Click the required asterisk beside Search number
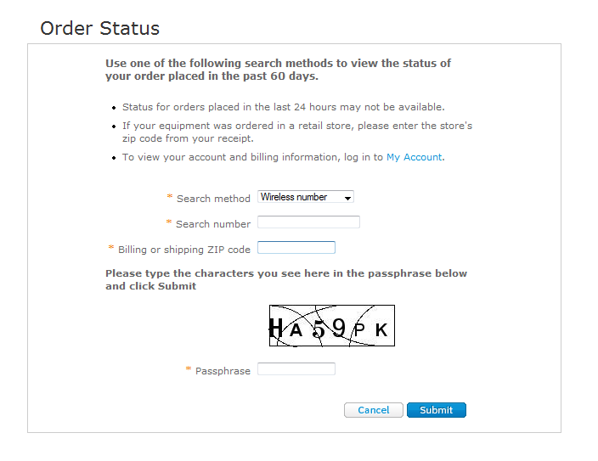The width and height of the screenshot is (598, 461). [x=169, y=223]
